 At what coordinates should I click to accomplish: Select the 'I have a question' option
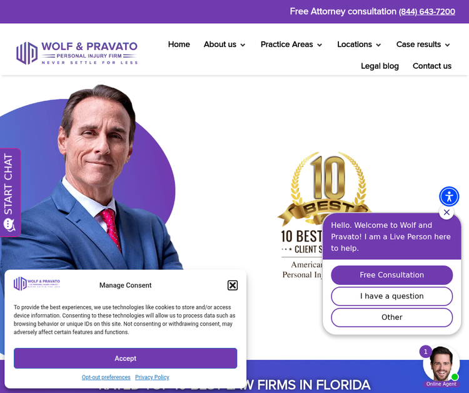click(392, 296)
